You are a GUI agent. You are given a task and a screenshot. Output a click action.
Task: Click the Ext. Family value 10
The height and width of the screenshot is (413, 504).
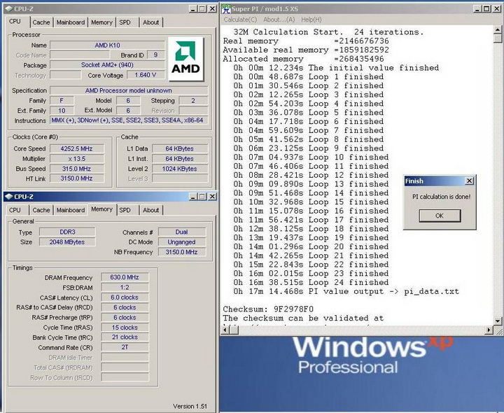62,111
